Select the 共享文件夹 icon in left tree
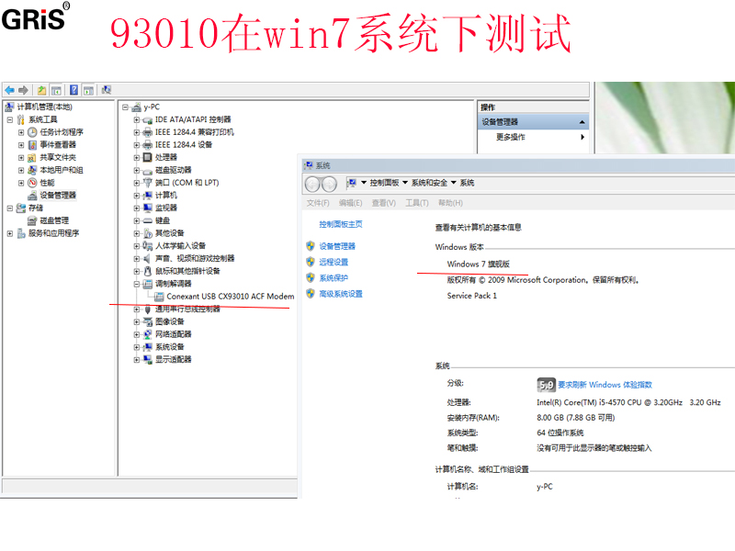The width and height of the screenshot is (735, 551). coord(32,157)
